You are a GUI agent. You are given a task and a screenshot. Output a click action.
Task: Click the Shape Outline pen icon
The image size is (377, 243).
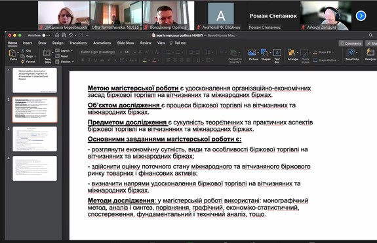coord(315,60)
